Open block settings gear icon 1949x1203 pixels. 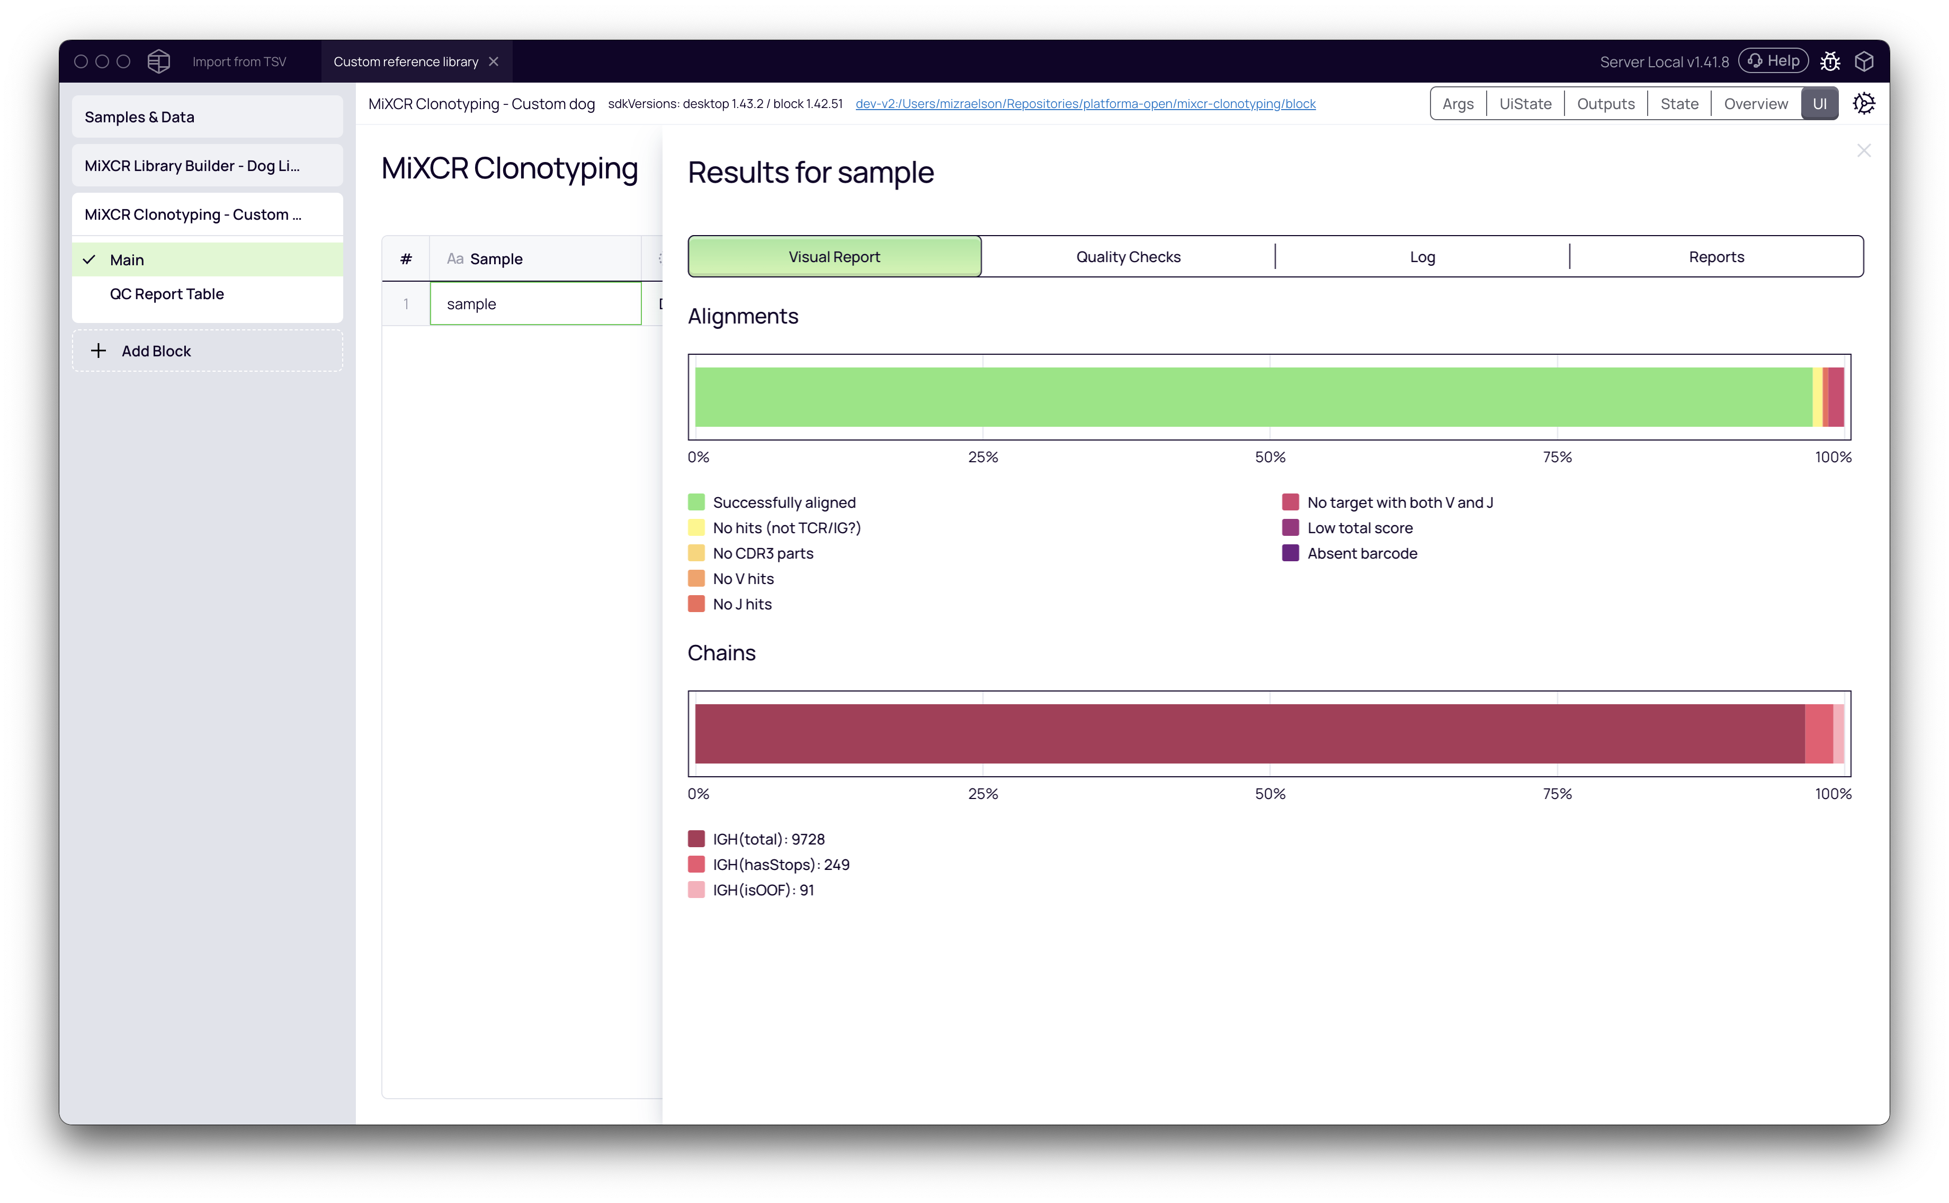tap(1863, 103)
